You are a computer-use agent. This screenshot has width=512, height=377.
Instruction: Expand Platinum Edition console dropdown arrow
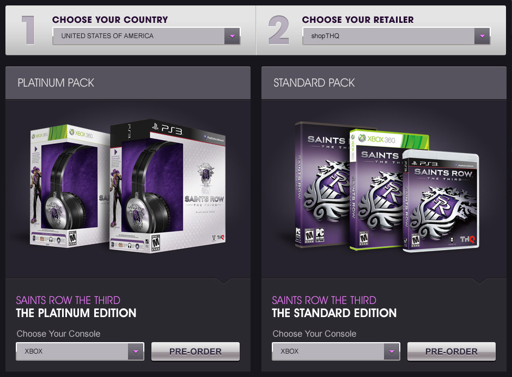point(136,351)
